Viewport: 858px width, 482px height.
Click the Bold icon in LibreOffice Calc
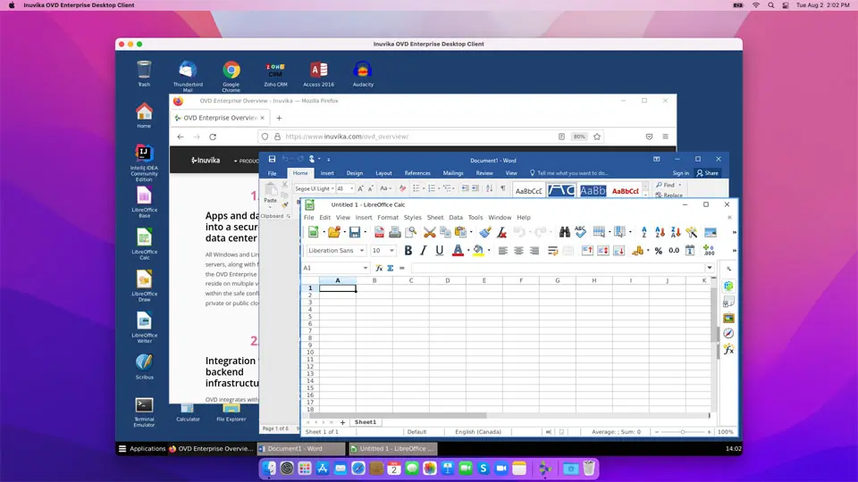[408, 251]
